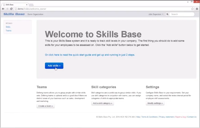Viewport: 200px width, 128px height.
Task: Expand the John Supervisor user dropdown
Action: [x=156, y=14]
